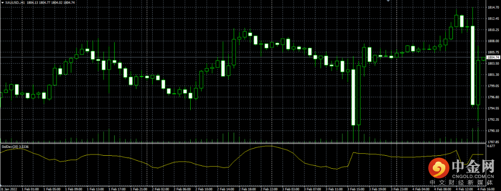The height and width of the screenshot is (191, 501).
Task: Click the chart shift triangle marker at top
Action: point(389,1)
